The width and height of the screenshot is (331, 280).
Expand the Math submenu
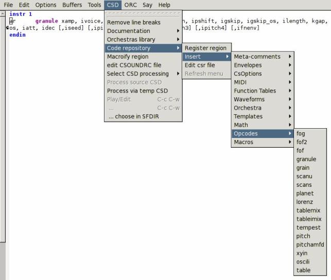click(x=263, y=125)
